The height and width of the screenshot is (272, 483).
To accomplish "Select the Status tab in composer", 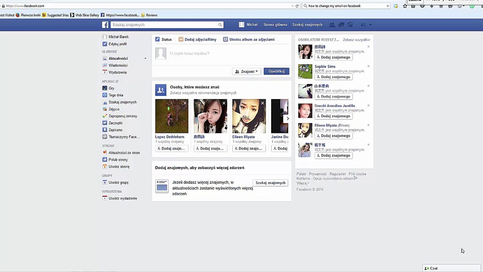I will click(x=164, y=39).
